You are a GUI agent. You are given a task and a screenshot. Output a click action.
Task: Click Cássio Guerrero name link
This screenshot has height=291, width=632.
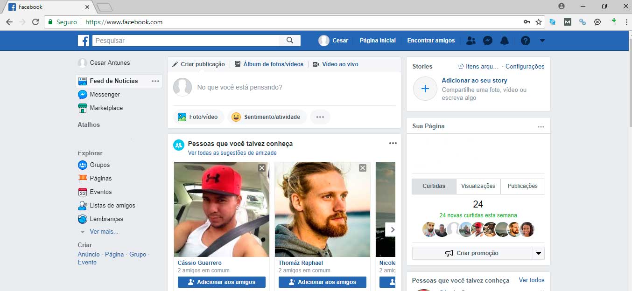point(200,263)
